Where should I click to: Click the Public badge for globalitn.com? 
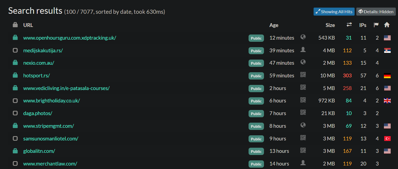coord(256,151)
